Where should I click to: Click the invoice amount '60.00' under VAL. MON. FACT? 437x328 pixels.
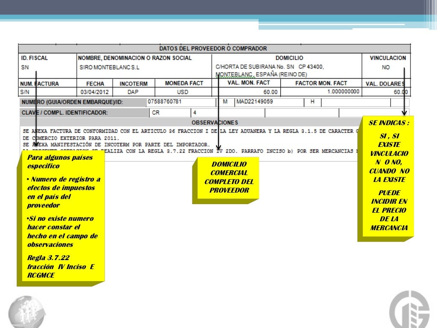tap(270, 92)
